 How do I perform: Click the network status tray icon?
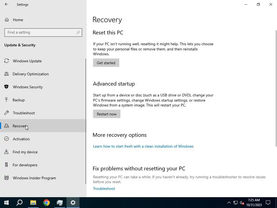236,203
